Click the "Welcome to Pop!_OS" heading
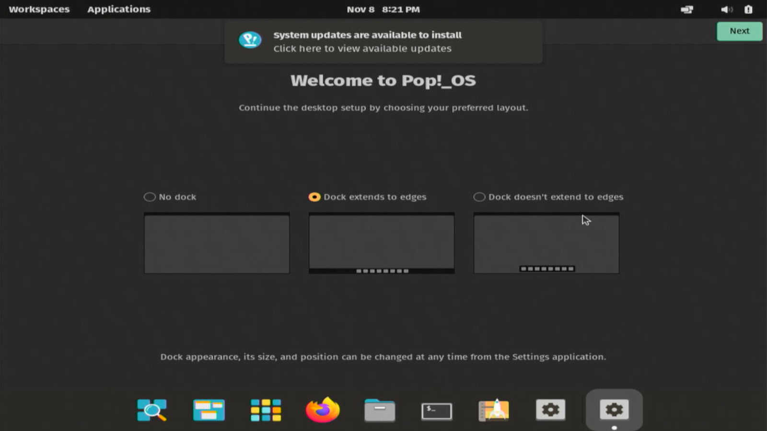The image size is (767, 431). [383, 80]
